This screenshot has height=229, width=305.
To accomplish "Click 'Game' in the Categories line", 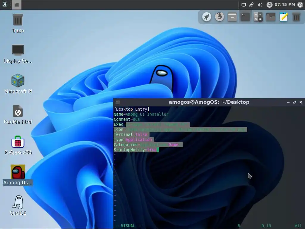I will (173, 145).
